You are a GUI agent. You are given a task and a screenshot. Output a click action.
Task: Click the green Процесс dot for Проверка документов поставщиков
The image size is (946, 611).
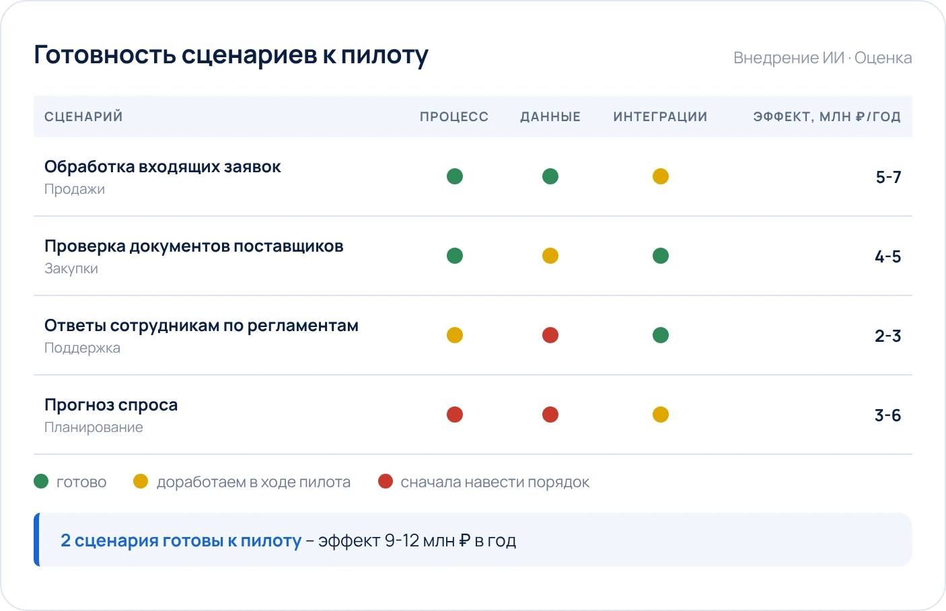click(455, 256)
